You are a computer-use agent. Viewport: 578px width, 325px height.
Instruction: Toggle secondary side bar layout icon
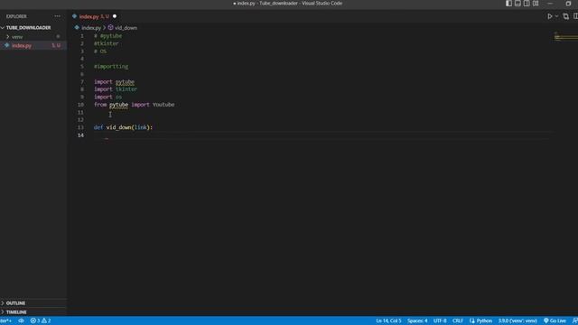[527, 4]
